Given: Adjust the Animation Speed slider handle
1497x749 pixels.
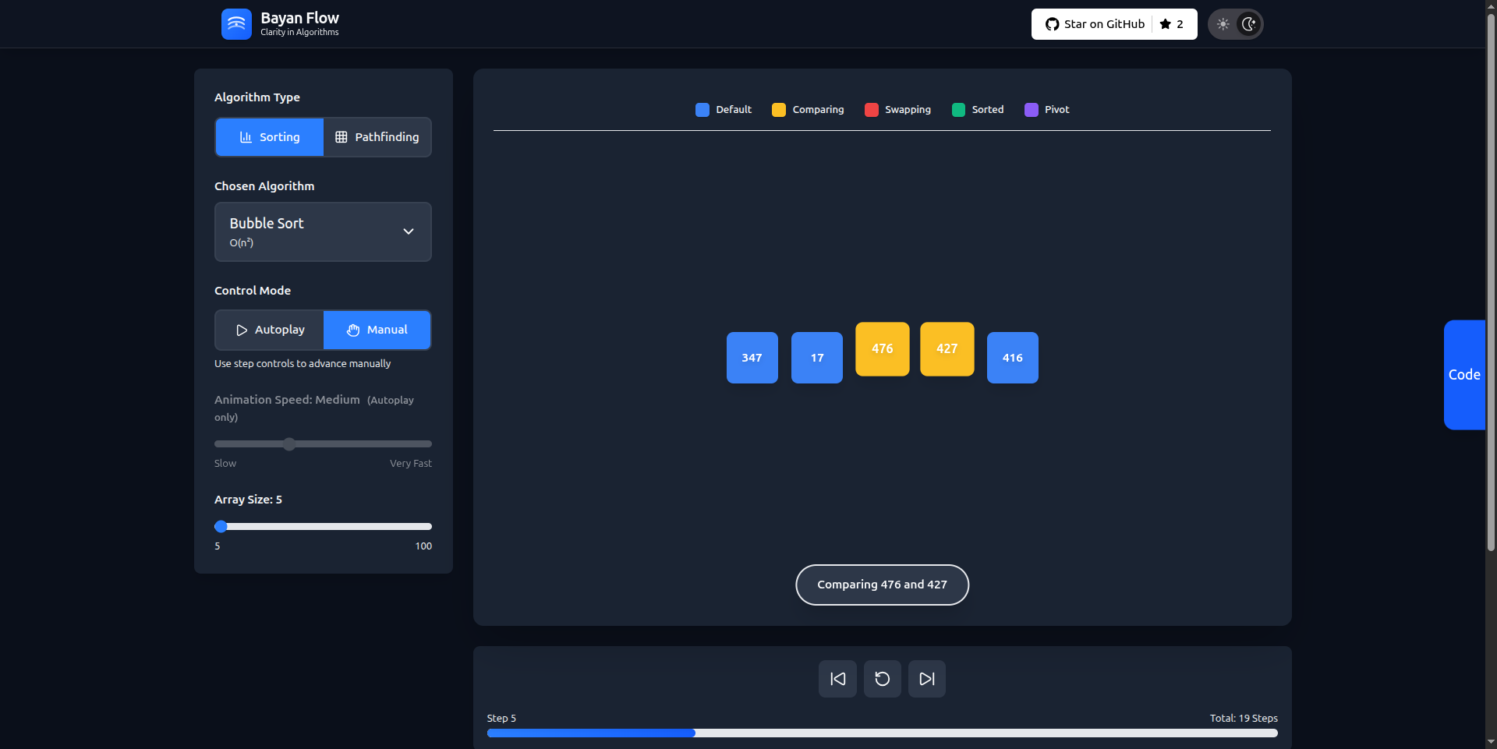Looking at the screenshot, I should [289, 444].
